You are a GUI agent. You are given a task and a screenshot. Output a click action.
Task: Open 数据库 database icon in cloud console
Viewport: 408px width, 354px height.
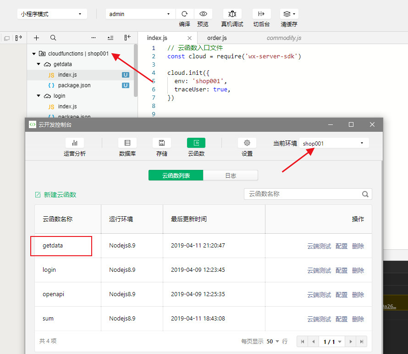click(x=127, y=143)
